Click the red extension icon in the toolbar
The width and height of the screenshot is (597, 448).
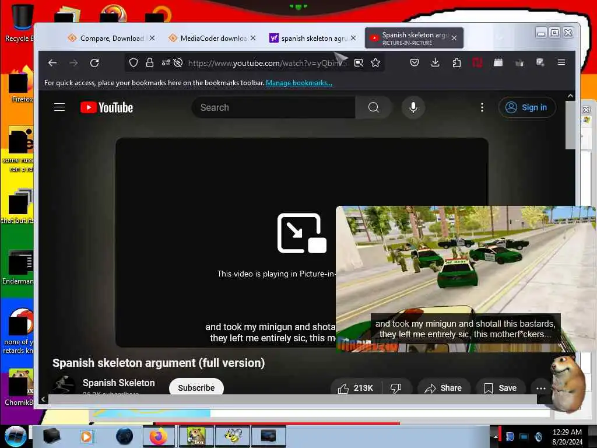pyautogui.click(x=477, y=62)
